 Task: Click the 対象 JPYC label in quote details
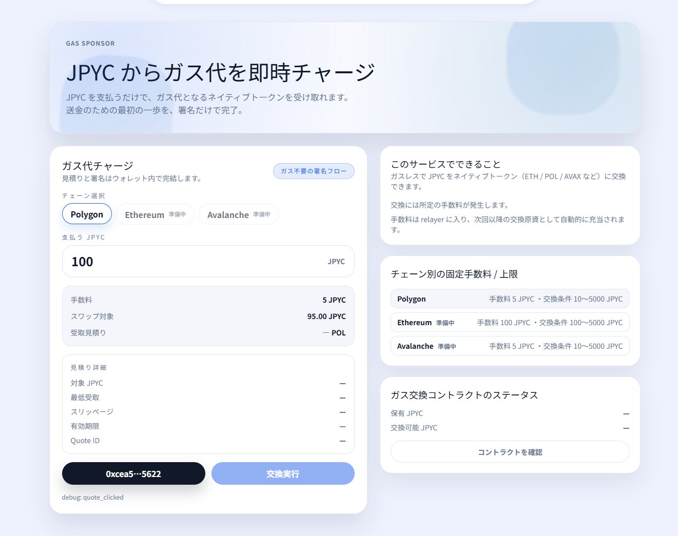pos(87,383)
